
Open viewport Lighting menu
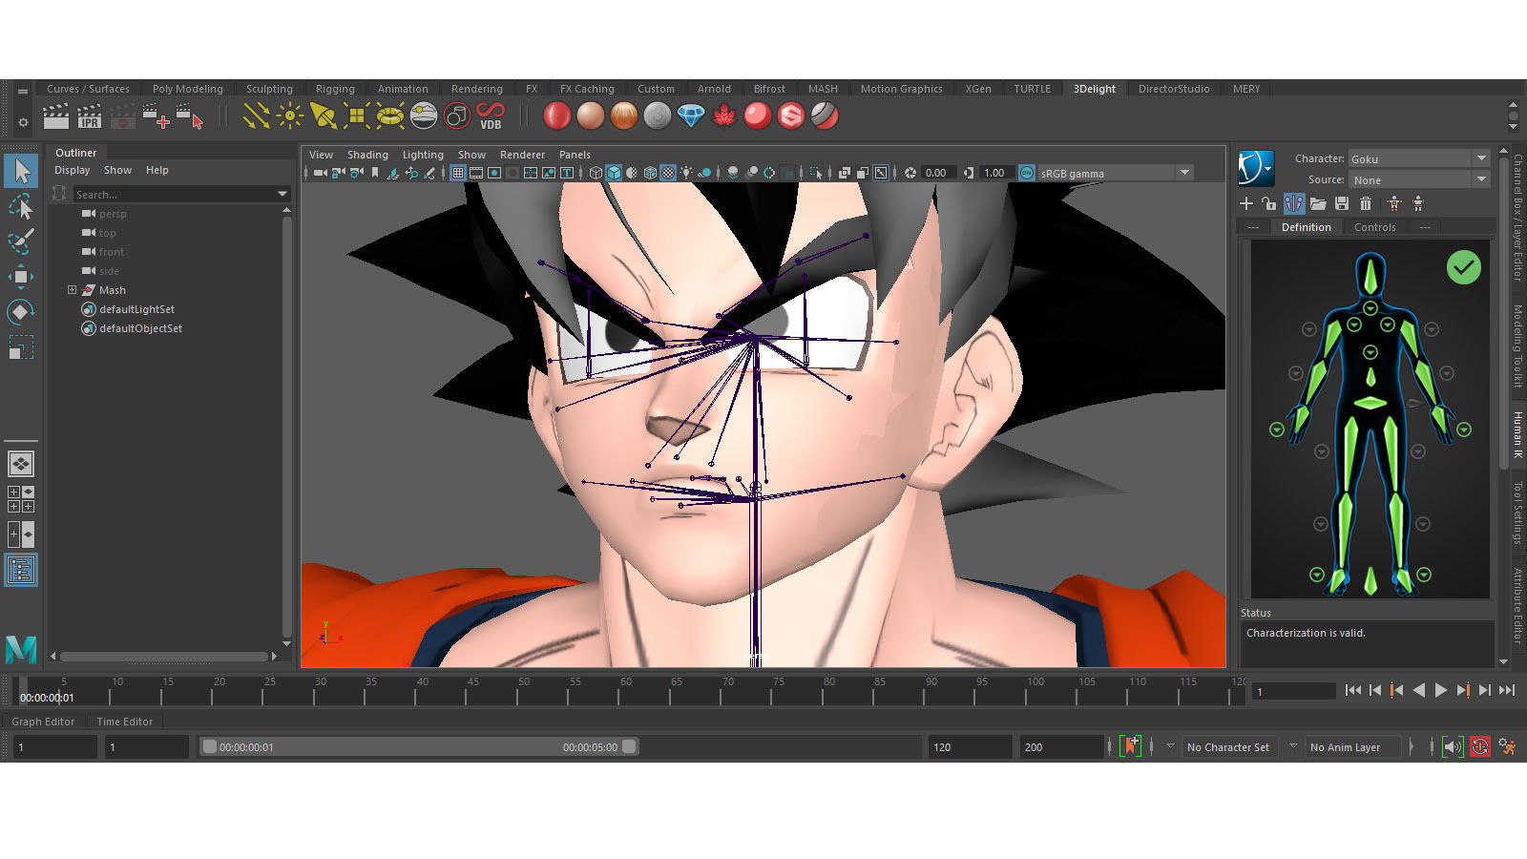tap(423, 155)
